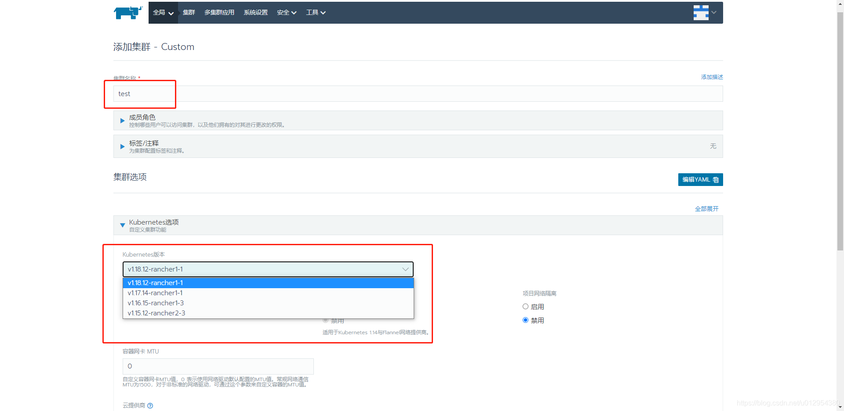
Task: Select 禁用 radio under 项目网络隔离
Action: [525, 320]
